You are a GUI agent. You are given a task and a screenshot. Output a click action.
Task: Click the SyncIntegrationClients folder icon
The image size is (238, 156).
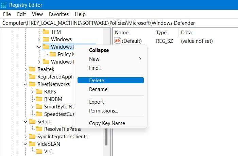click(32, 136)
